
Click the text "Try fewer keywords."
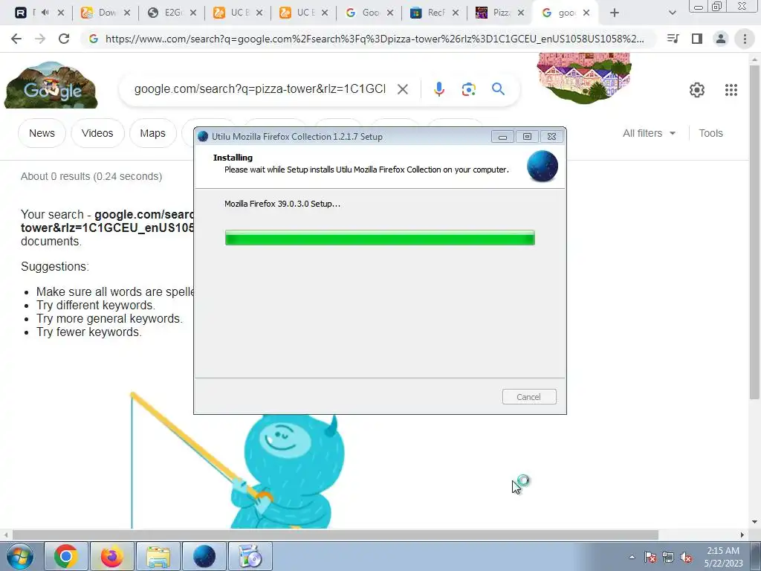pos(89,332)
